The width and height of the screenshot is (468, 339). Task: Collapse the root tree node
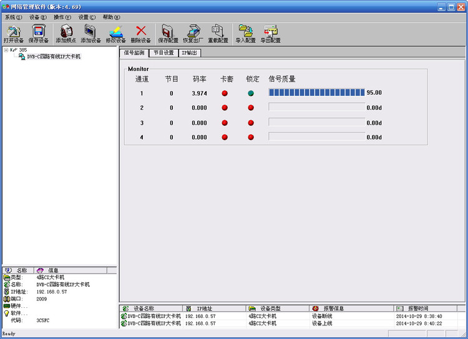click(6, 50)
